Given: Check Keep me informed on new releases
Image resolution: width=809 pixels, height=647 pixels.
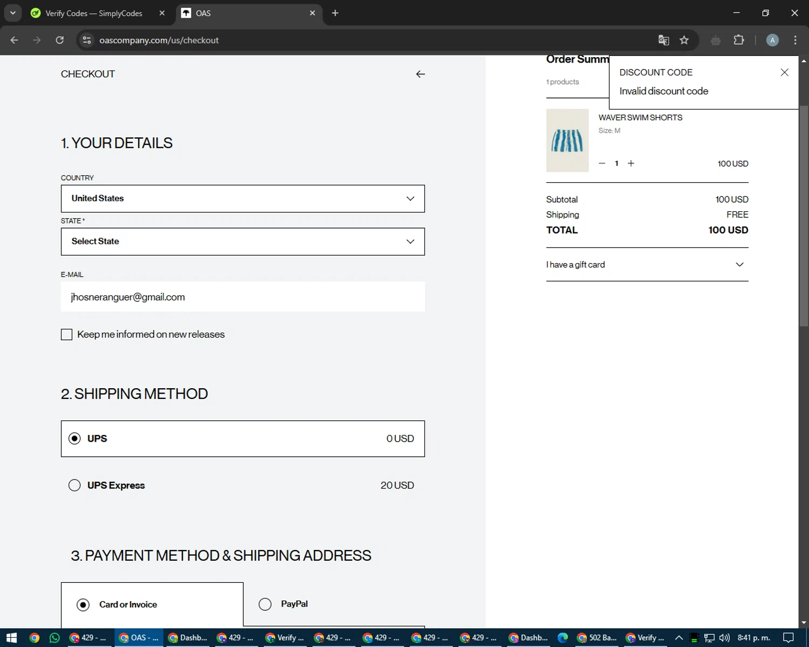Looking at the screenshot, I should (x=67, y=334).
